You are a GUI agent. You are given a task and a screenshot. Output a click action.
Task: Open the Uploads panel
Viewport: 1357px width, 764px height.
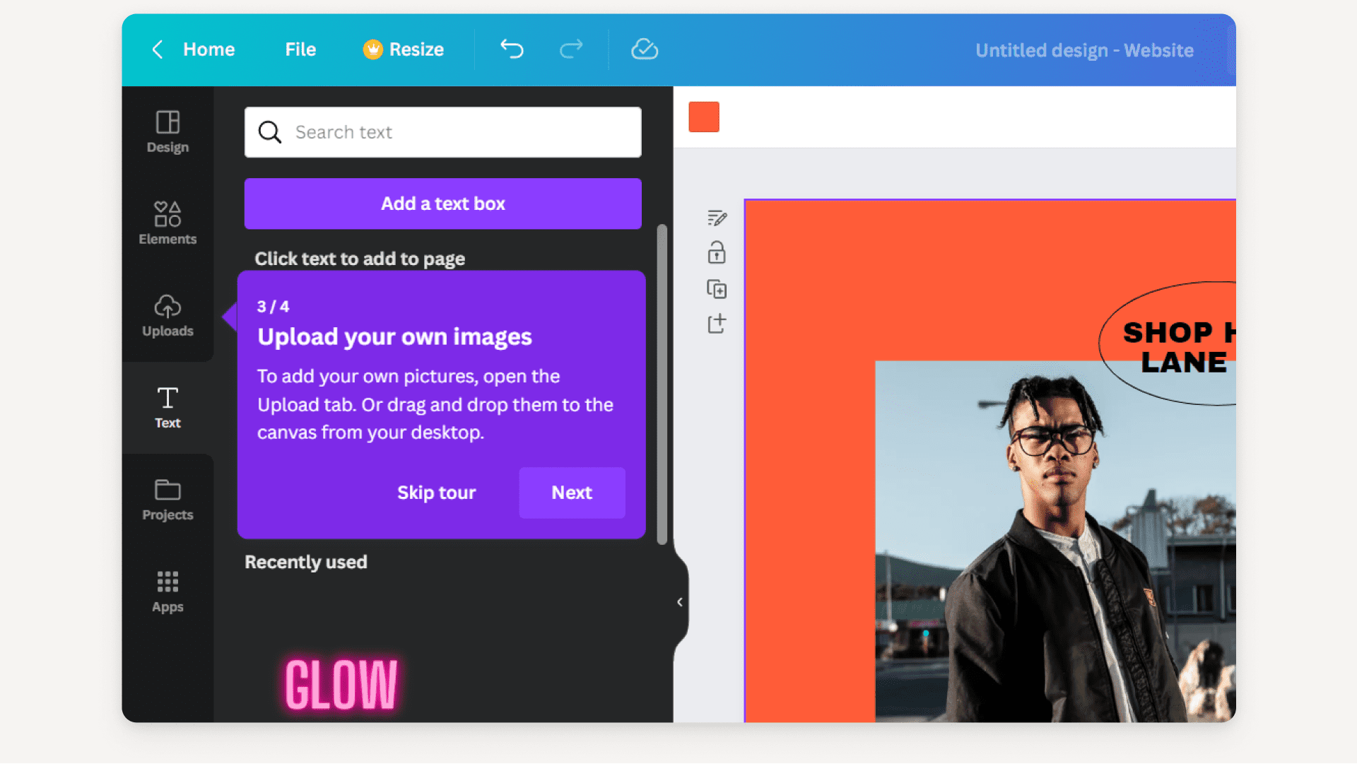point(167,315)
